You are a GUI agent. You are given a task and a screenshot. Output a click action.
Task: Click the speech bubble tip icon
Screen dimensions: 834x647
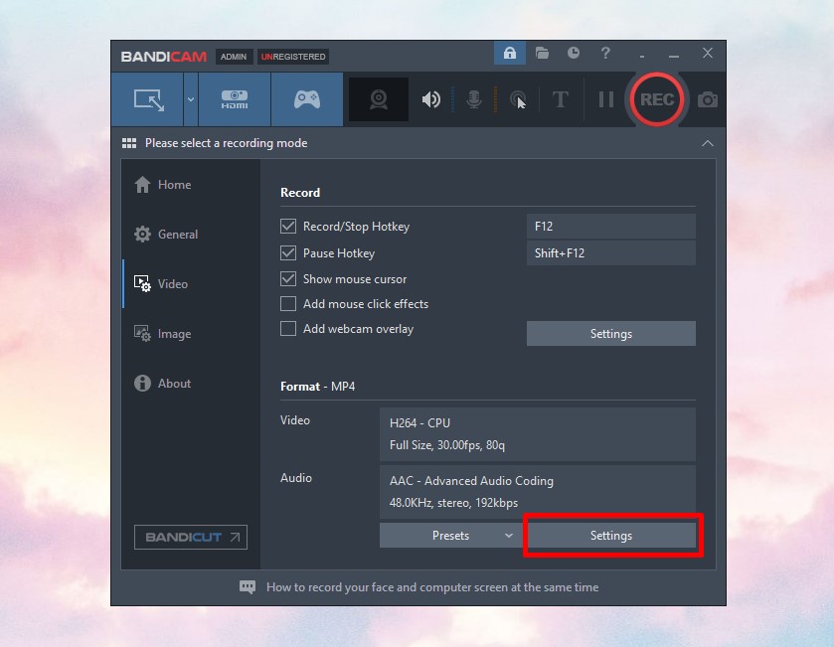click(x=248, y=587)
